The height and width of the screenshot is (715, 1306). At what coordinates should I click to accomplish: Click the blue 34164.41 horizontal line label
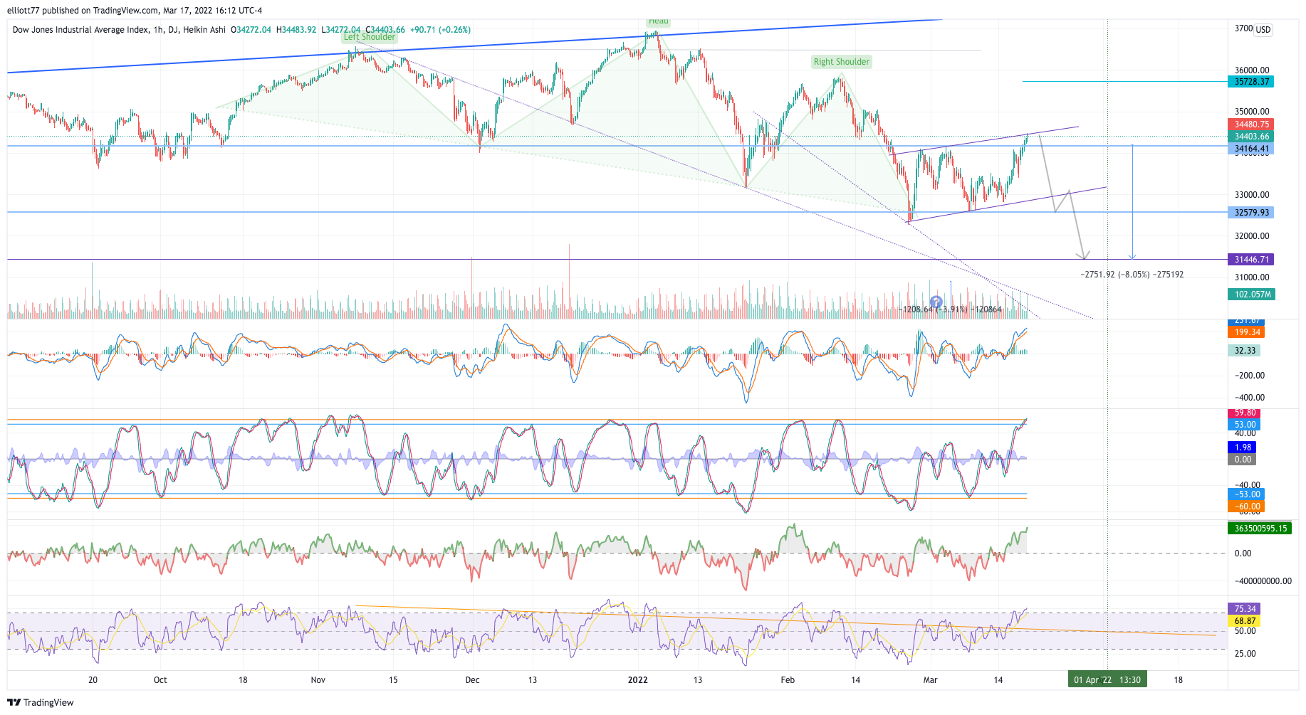(1251, 149)
